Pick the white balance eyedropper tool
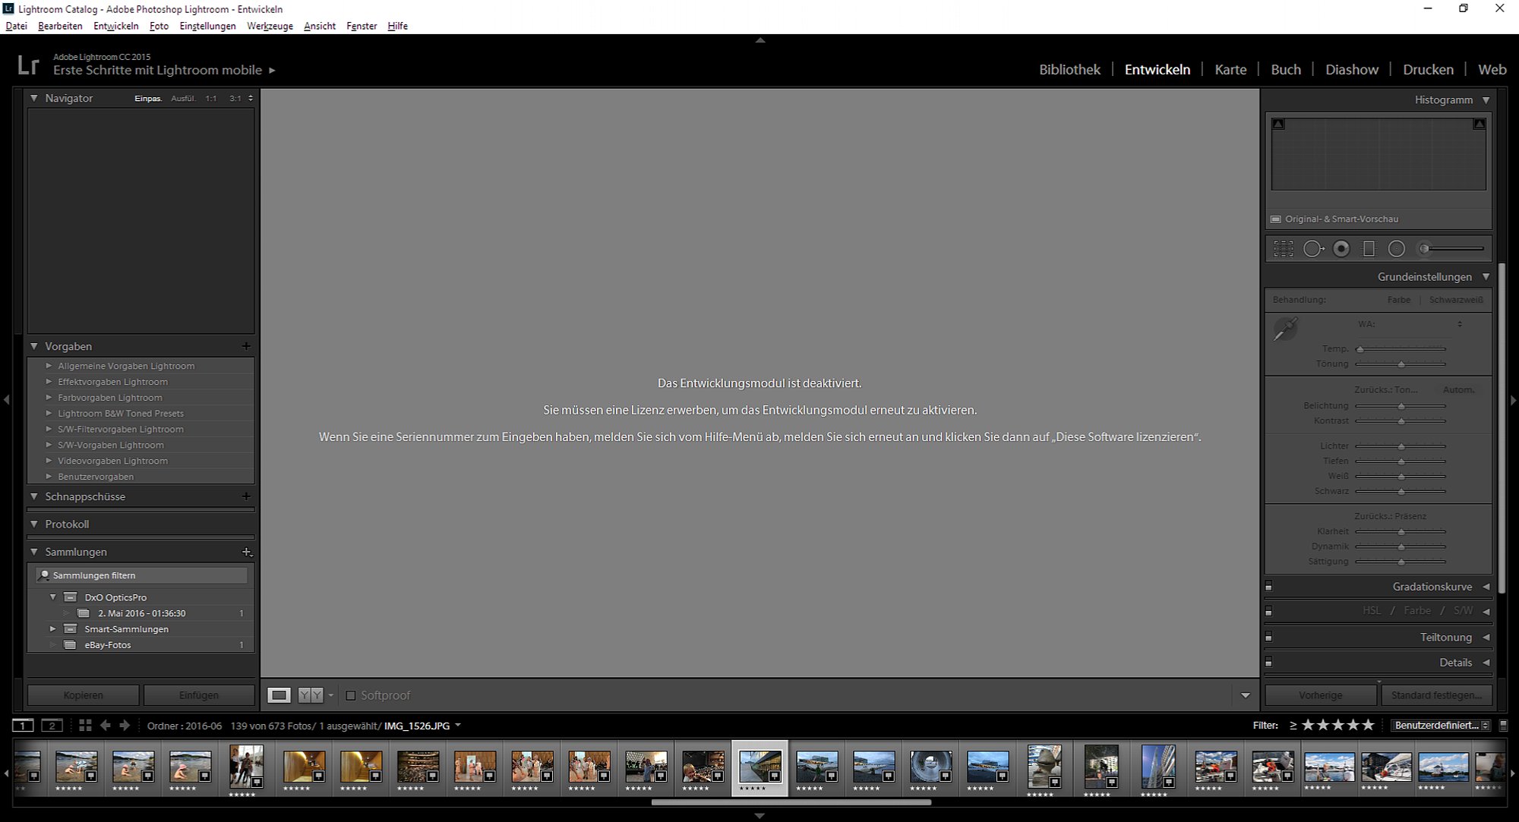1519x822 pixels. click(x=1285, y=329)
